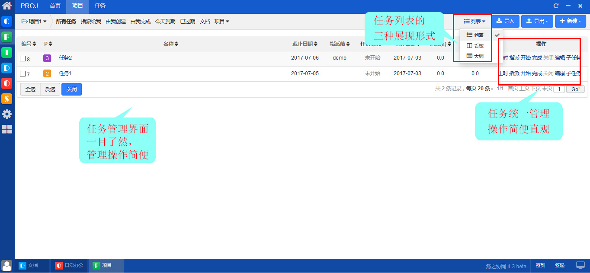590x273 pixels.
Task: Sort by the P priority column header
Action: click(48, 44)
